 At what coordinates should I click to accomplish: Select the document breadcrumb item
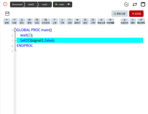coord(17,4)
